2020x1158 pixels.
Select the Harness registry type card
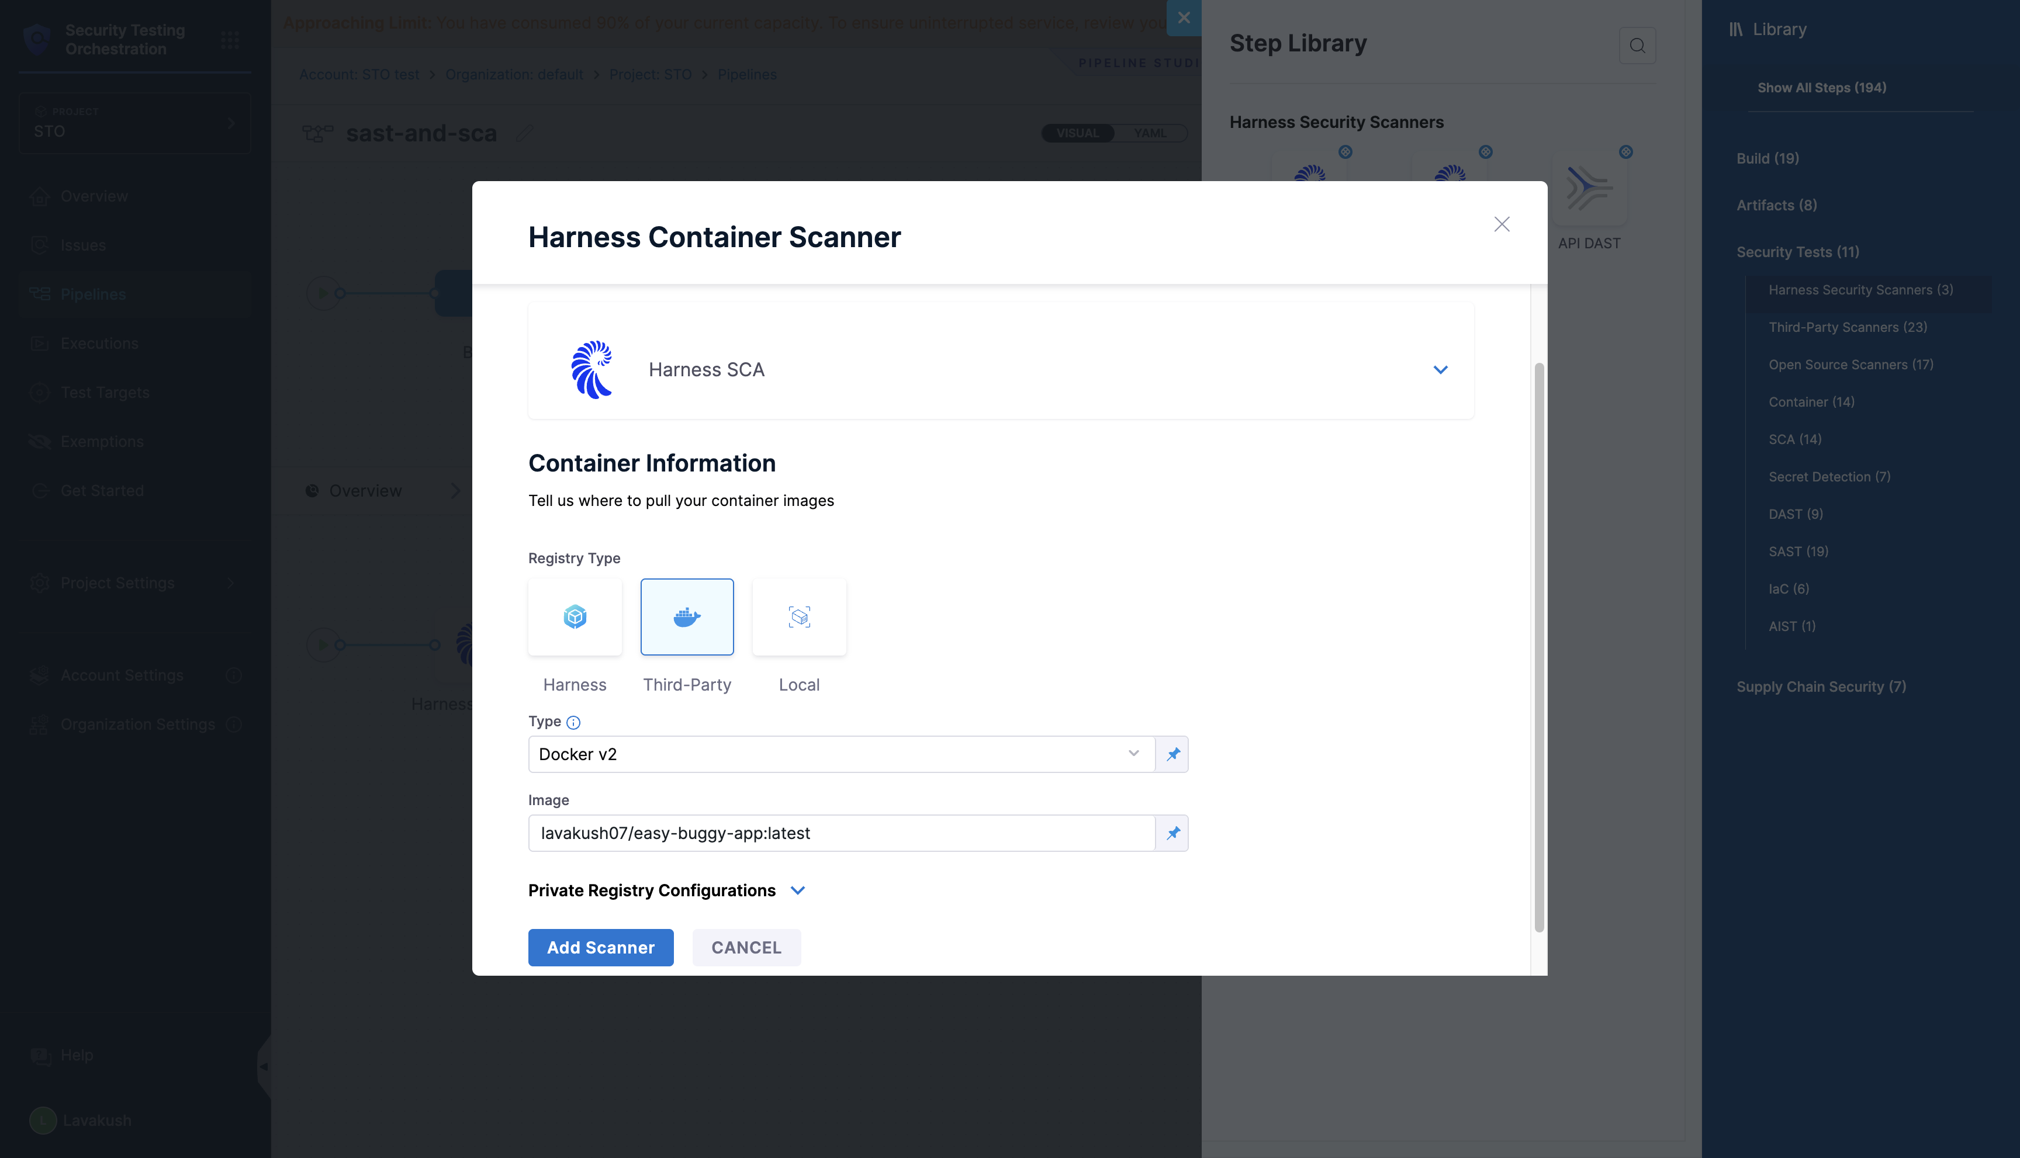575,617
